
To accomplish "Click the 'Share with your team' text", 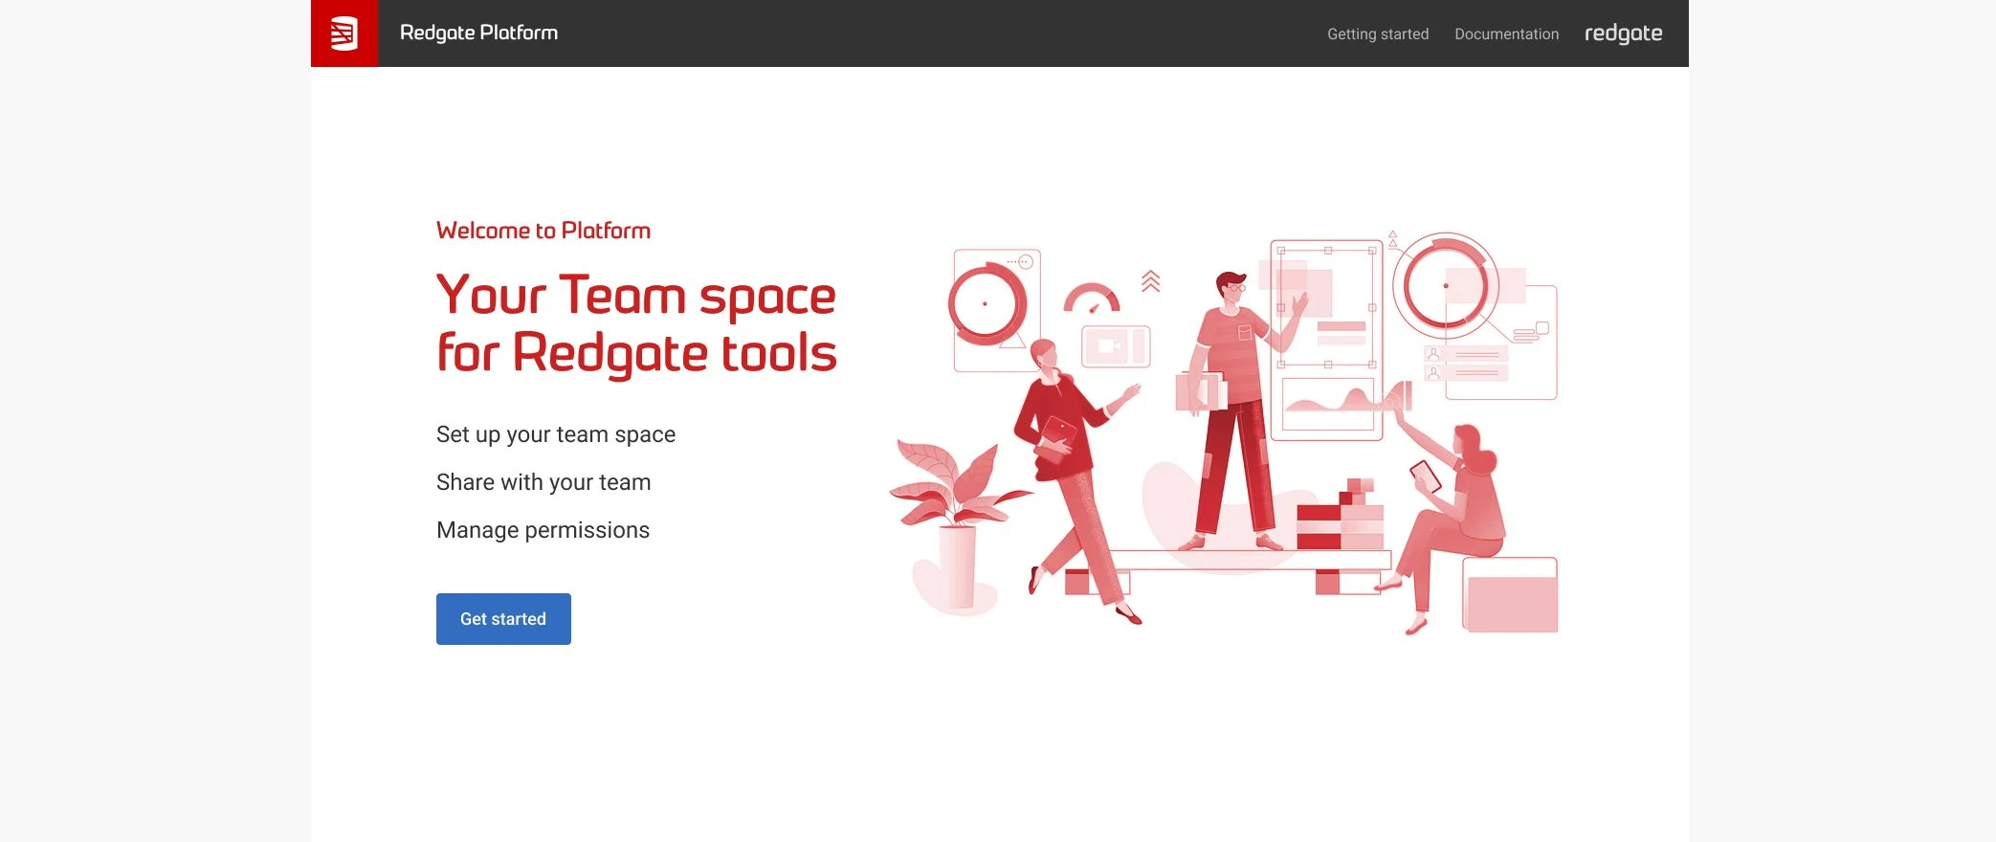I will coord(543,482).
